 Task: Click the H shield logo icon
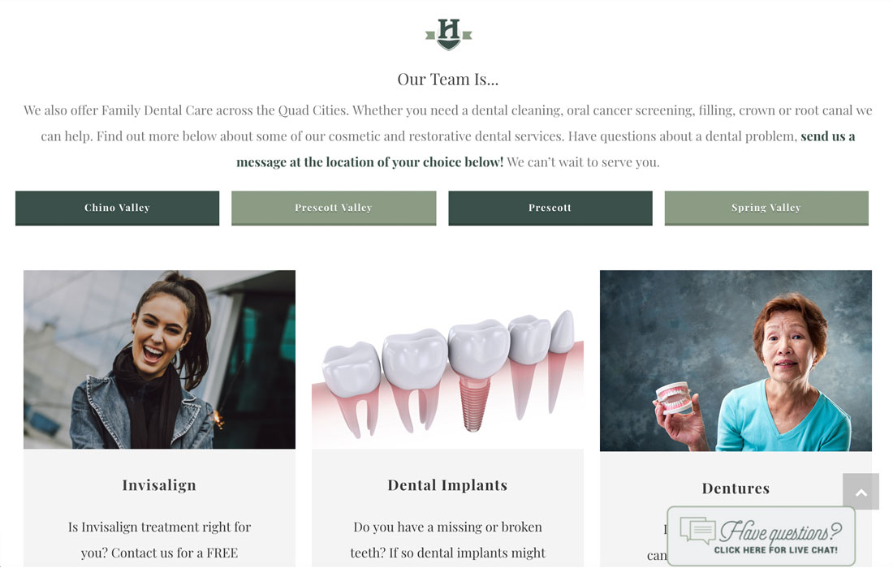[448, 34]
